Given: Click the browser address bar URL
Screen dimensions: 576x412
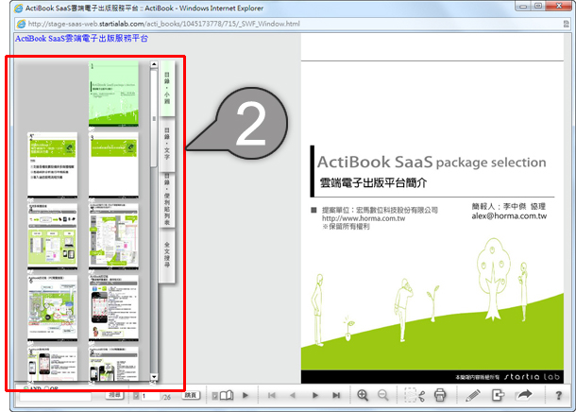Looking at the screenshot, I should 164,24.
